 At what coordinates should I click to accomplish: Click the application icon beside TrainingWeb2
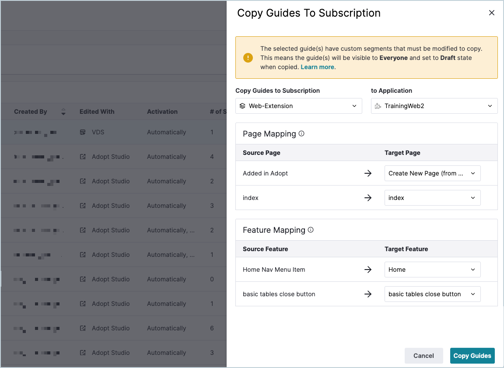378,106
